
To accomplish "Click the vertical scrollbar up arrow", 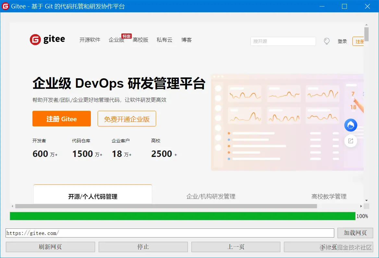I will pos(366,25).
